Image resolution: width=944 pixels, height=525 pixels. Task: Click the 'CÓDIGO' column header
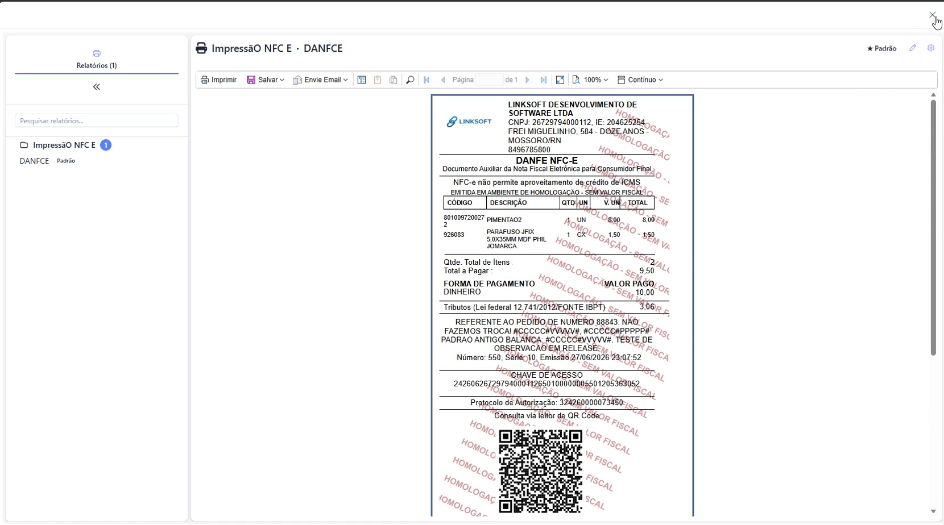459,203
